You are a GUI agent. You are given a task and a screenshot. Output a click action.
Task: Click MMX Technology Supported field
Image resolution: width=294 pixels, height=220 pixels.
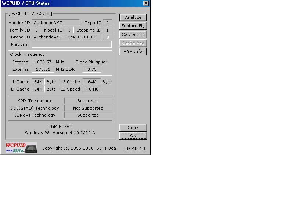click(x=88, y=101)
